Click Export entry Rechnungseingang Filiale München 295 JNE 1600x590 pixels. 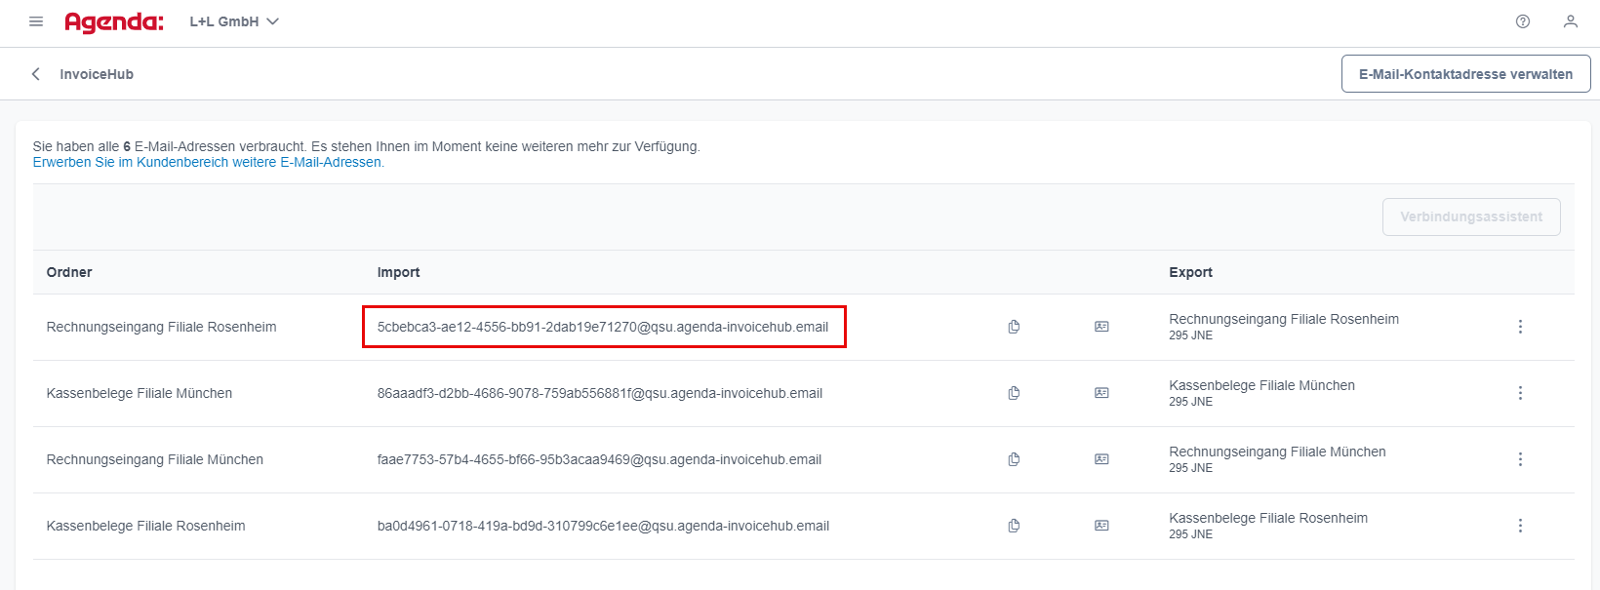1277,459
